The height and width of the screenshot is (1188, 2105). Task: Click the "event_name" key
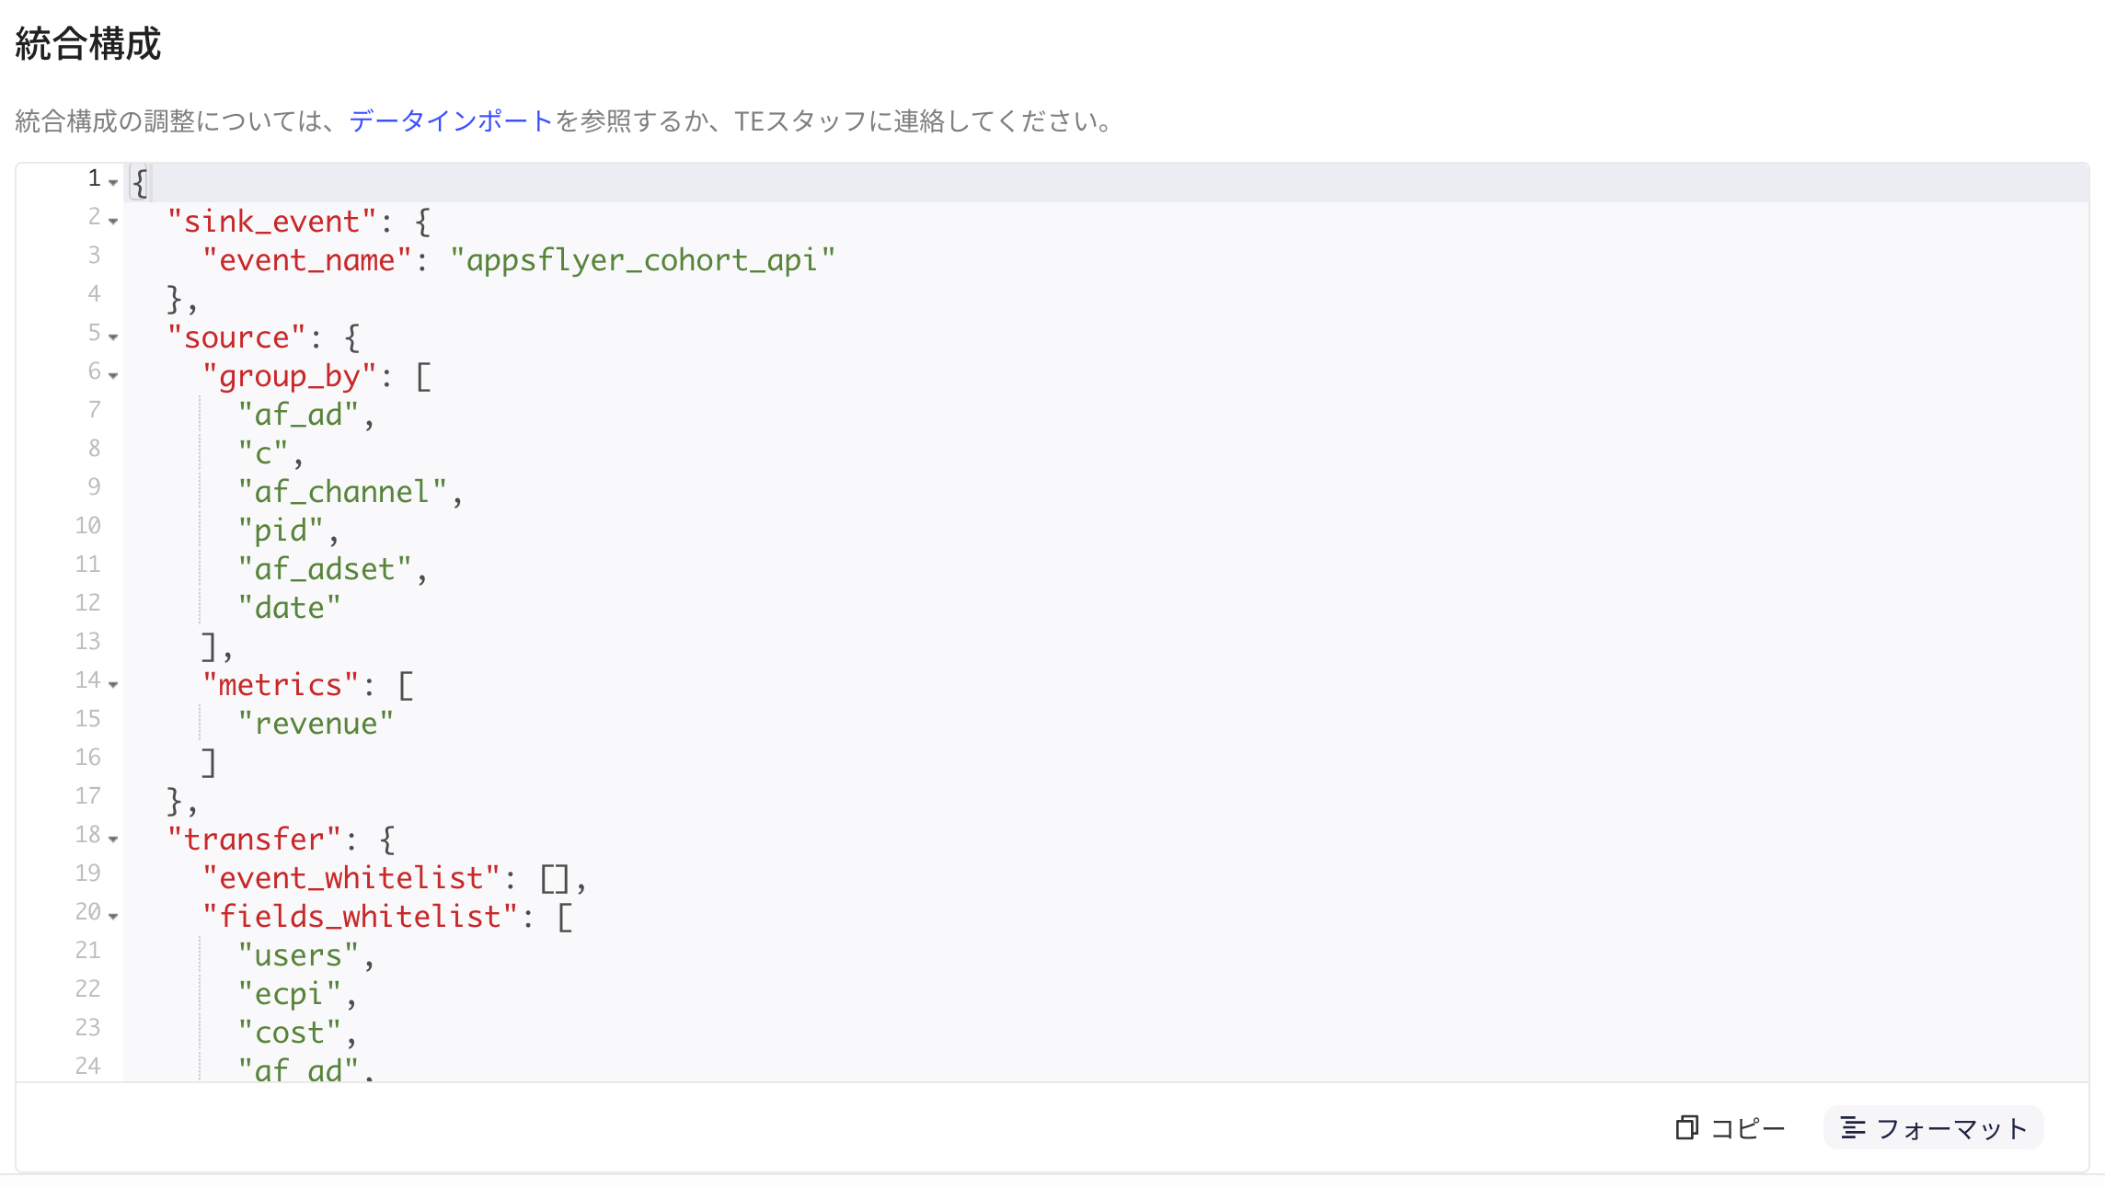point(307,260)
